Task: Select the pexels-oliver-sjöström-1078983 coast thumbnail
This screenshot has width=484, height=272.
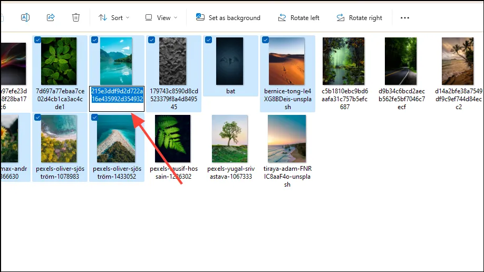Action: tap(59, 139)
